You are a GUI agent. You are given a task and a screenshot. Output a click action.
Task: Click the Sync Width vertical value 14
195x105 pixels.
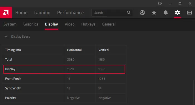100,88
